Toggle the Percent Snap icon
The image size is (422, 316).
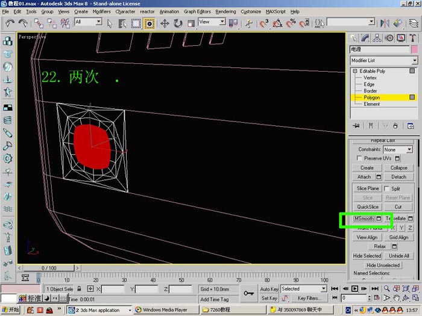[291, 23]
